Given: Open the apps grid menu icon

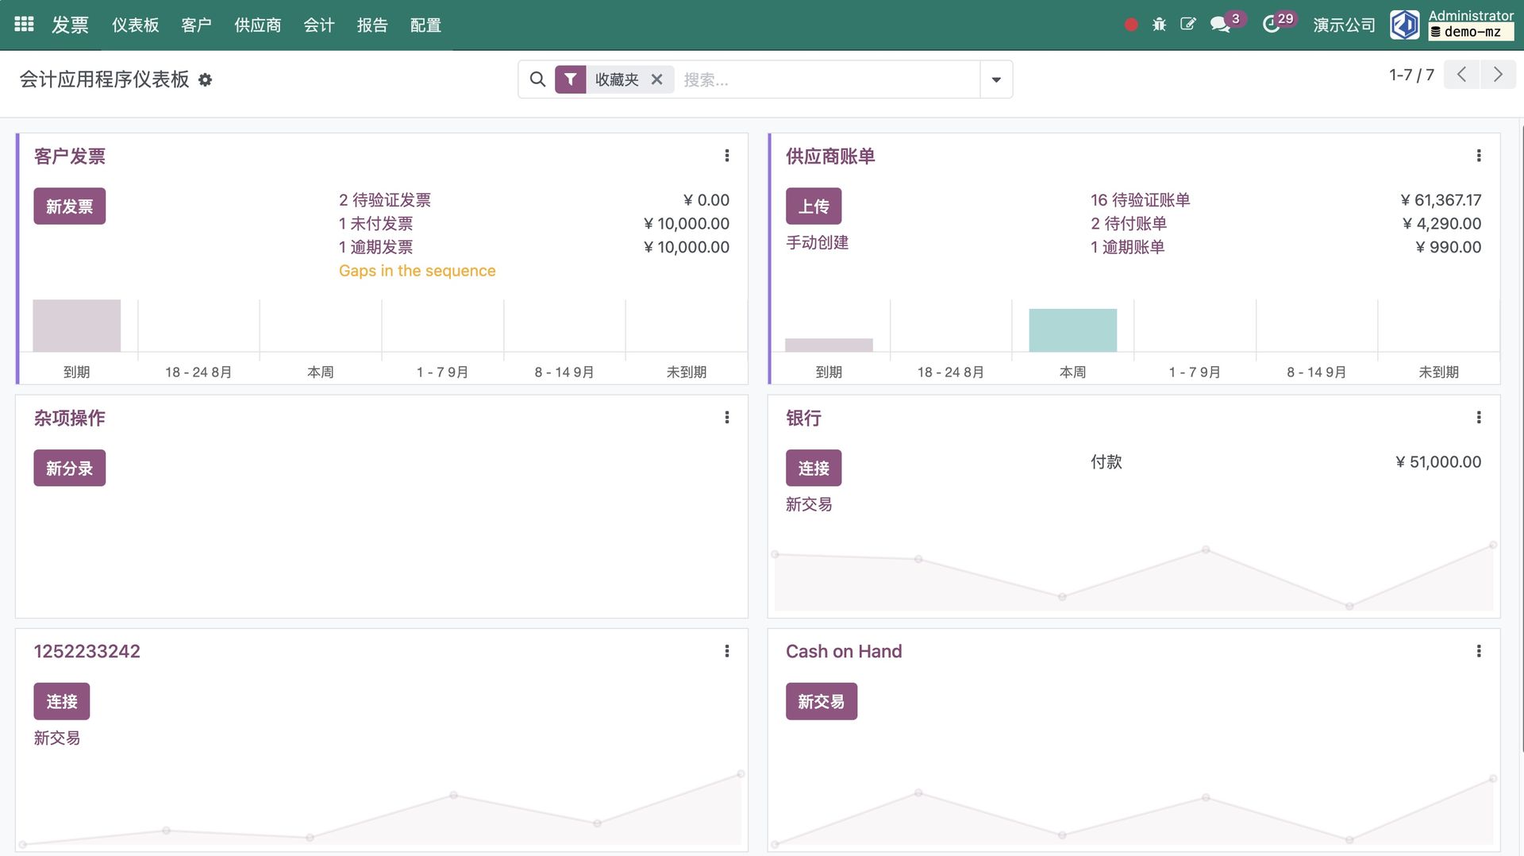Looking at the screenshot, I should (x=24, y=25).
